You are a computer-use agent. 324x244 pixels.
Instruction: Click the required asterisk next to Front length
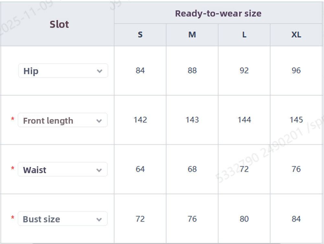pos(12,119)
